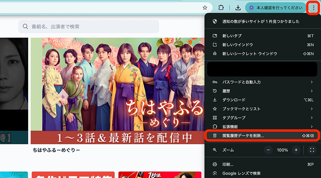Image resolution: width=321 pixels, height=178 pixels.
Task: Click the history clock icon
Action: (214, 91)
